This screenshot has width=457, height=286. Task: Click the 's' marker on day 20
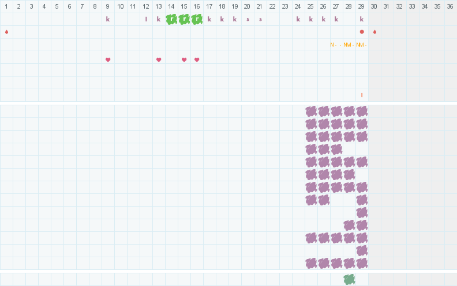coord(248,19)
